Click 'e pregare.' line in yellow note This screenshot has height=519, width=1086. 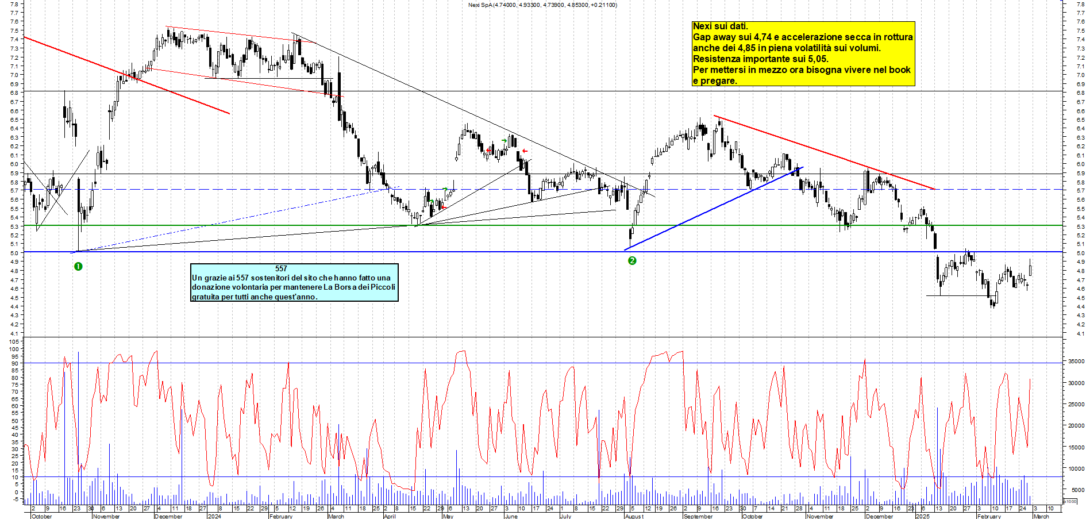715,80
